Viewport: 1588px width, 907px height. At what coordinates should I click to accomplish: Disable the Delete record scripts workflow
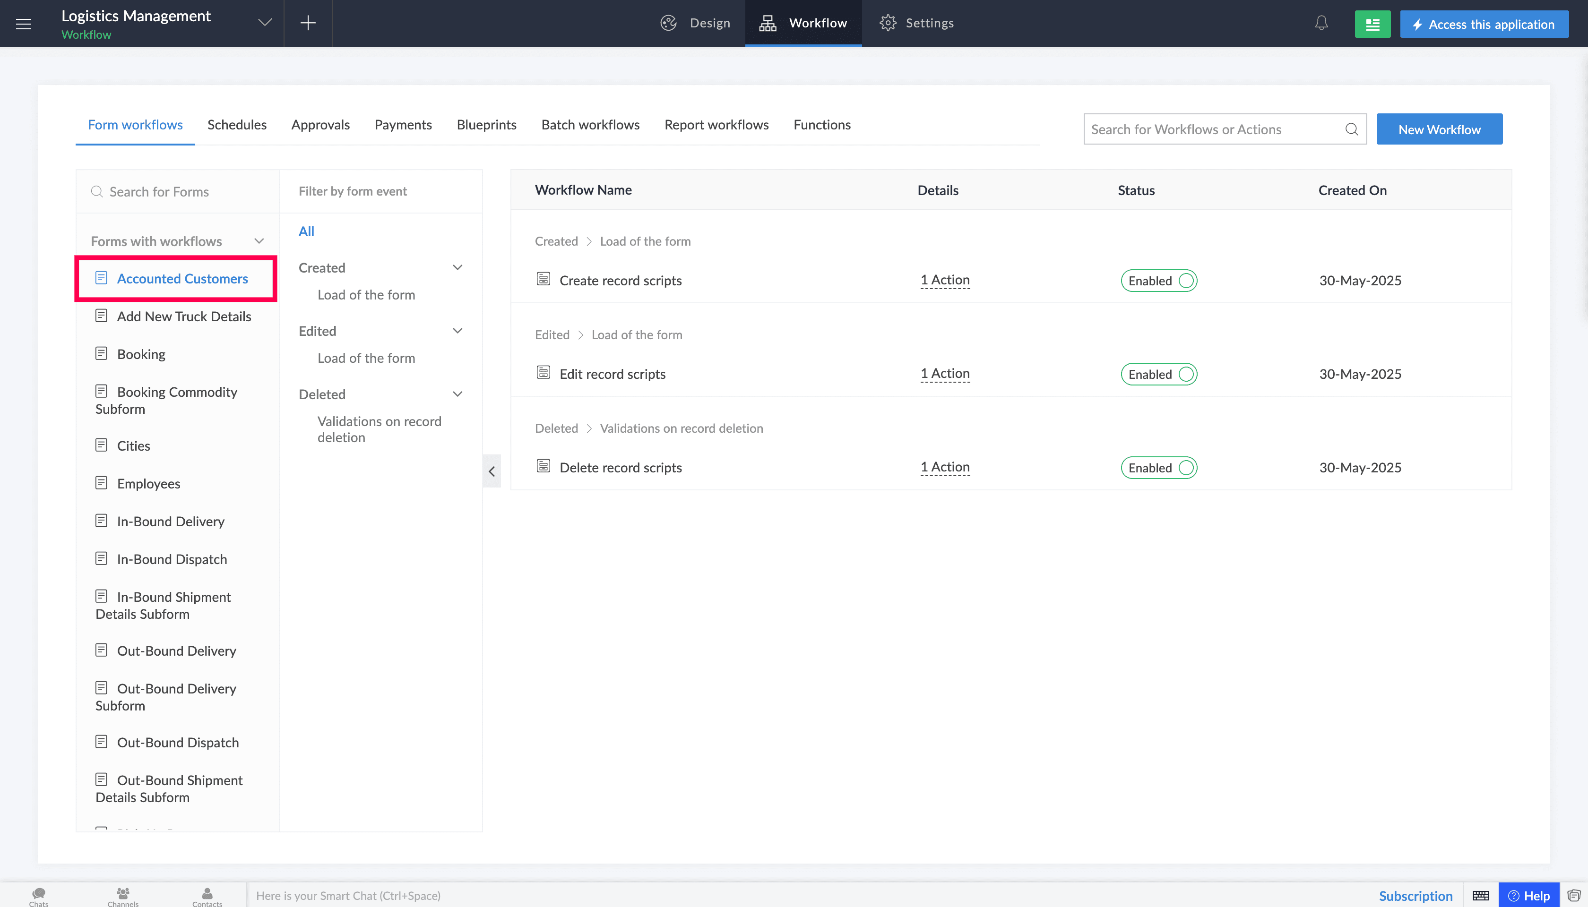pos(1158,467)
